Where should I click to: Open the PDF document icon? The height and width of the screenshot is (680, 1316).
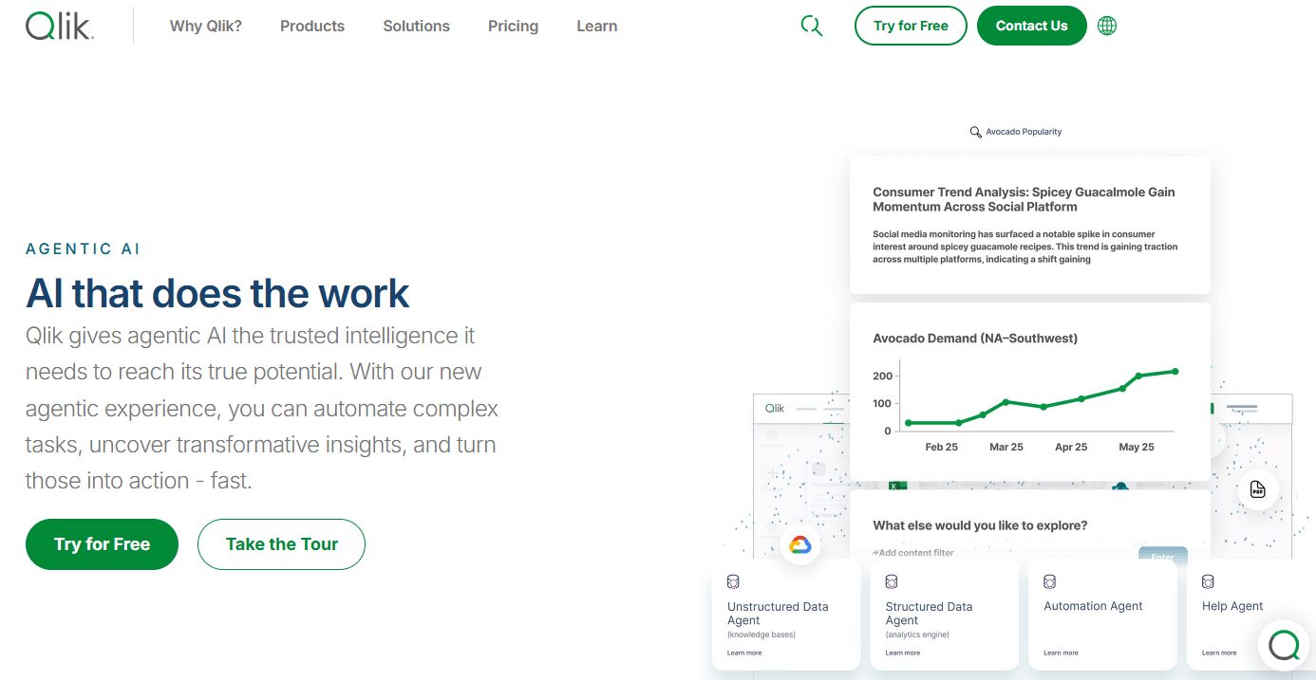[1257, 489]
